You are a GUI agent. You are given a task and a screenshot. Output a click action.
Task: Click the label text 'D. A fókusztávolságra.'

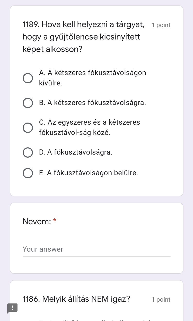tap(76, 152)
